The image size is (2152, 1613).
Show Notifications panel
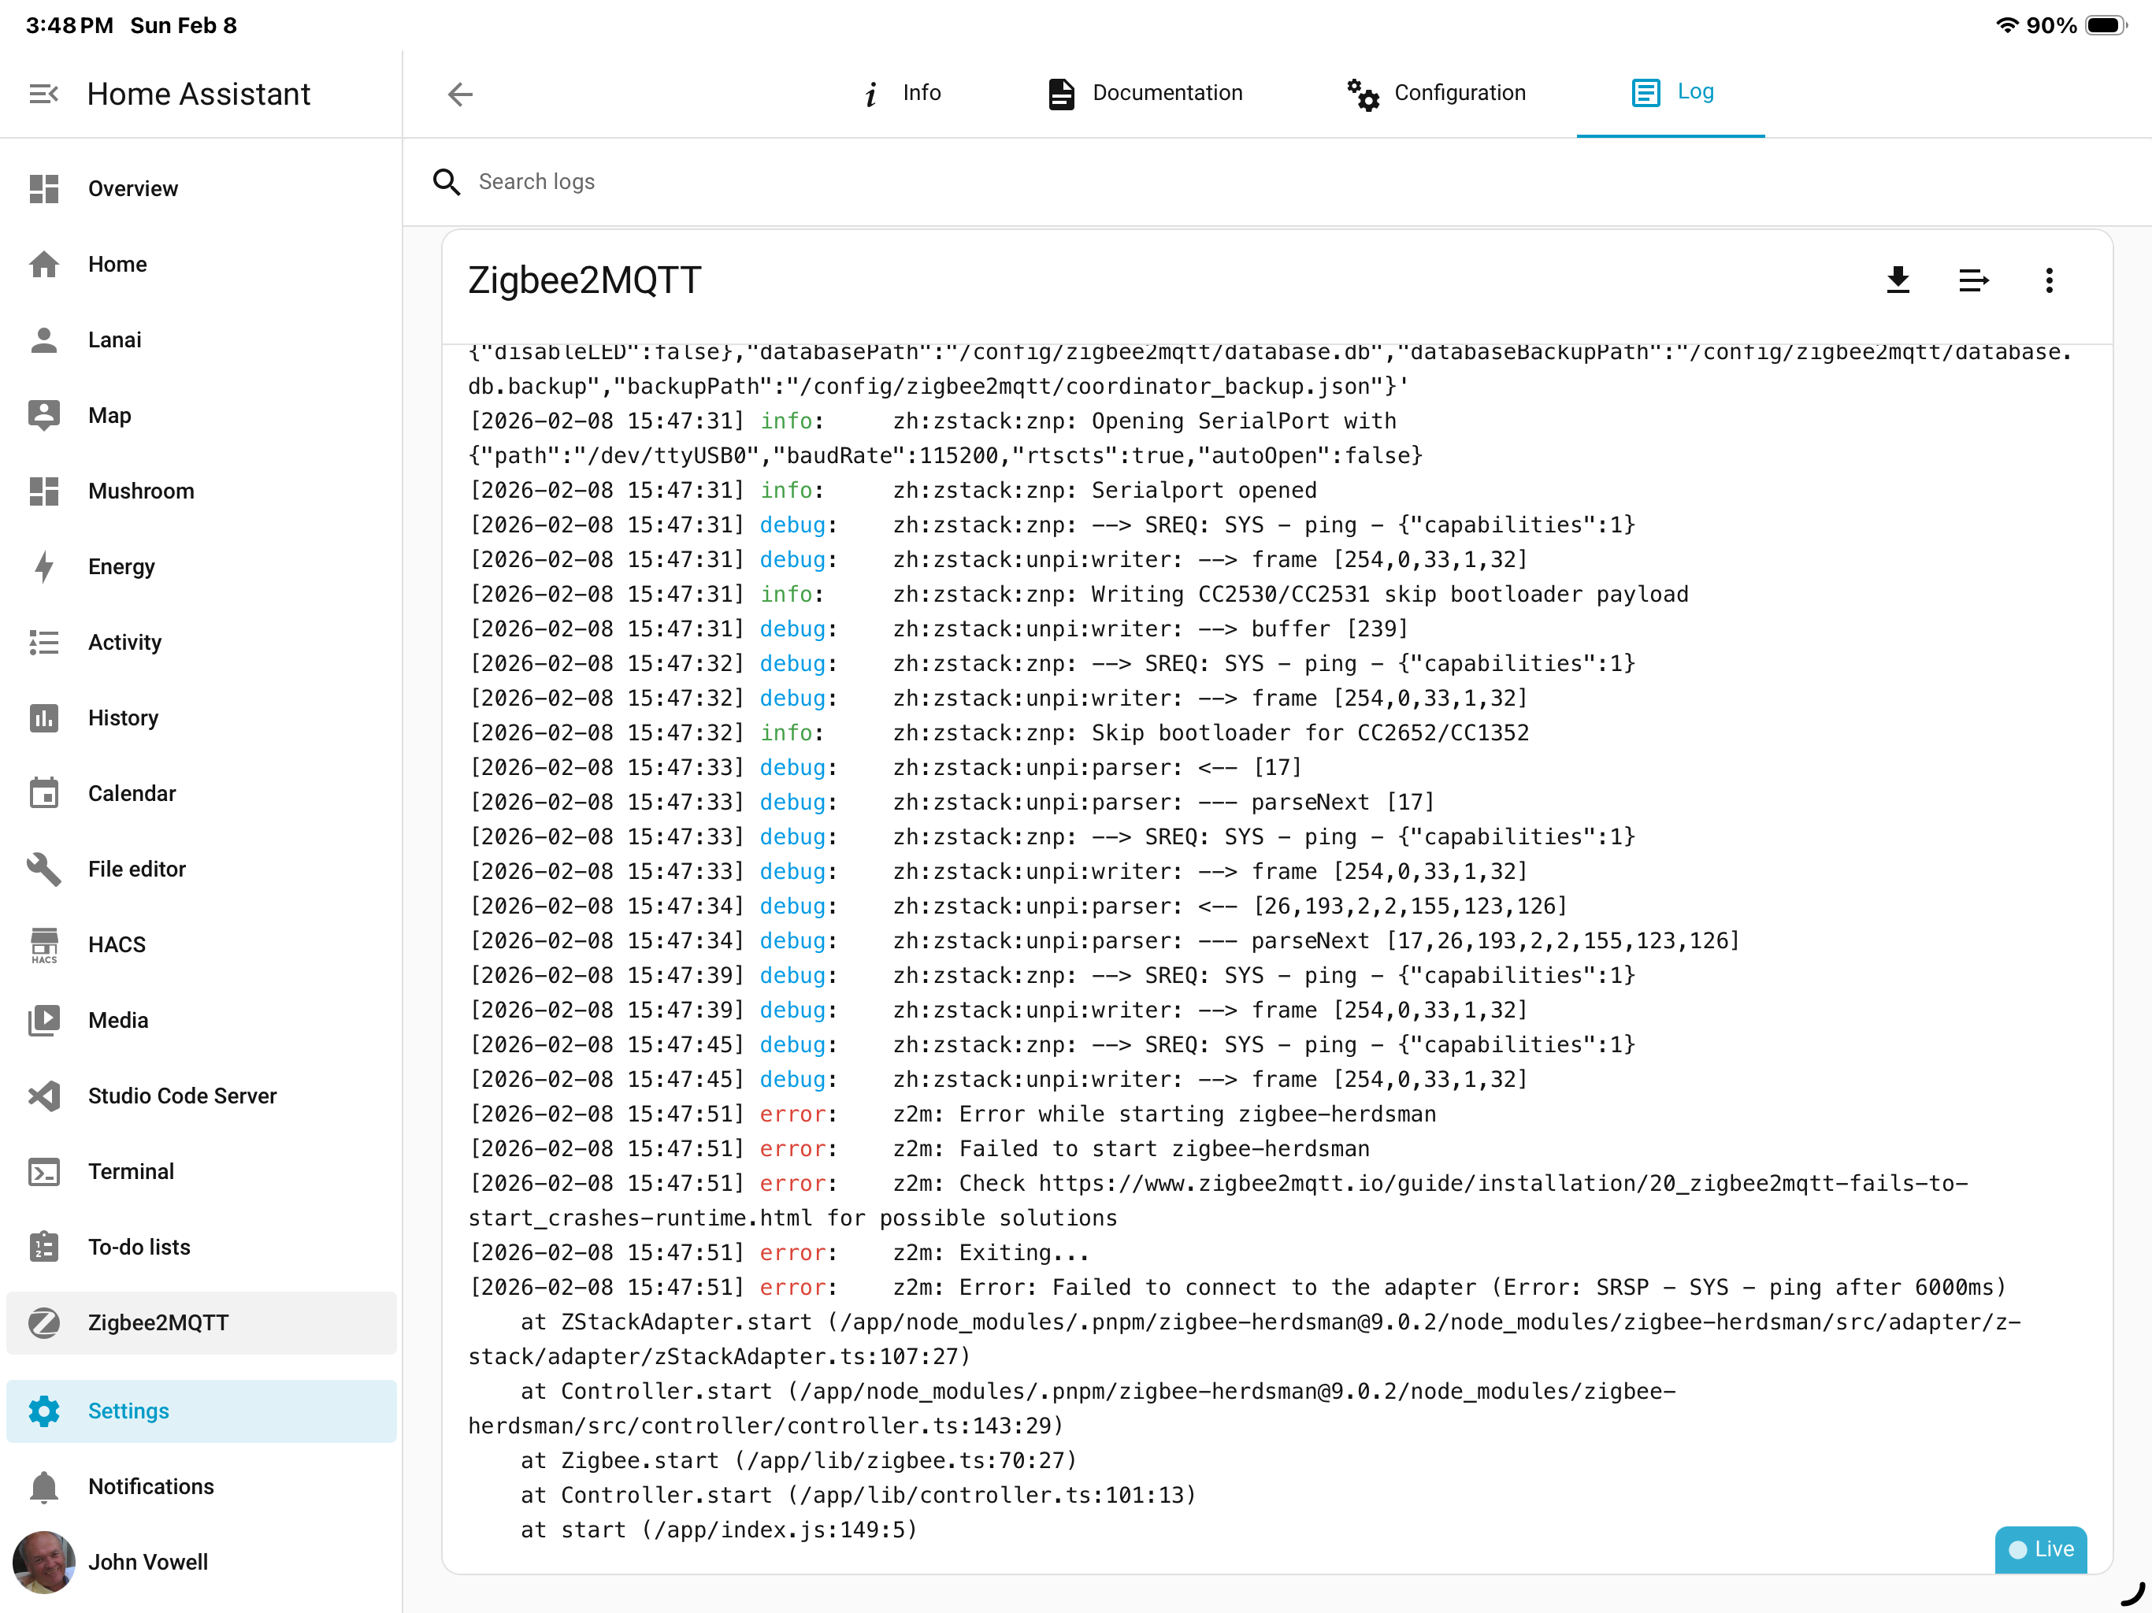point(150,1485)
